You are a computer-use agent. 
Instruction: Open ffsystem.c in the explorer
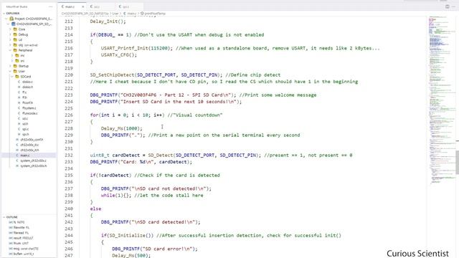(x=29, y=108)
